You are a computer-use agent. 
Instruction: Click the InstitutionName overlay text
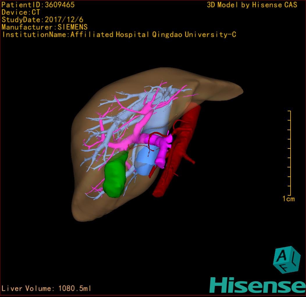[119, 35]
